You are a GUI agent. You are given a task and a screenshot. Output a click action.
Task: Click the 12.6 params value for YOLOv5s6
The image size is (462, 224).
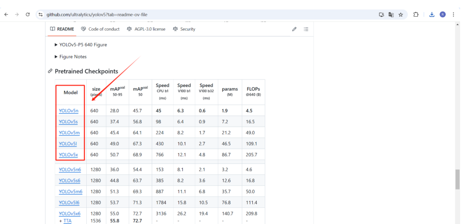(x=226, y=181)
